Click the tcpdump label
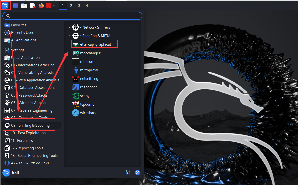Screen dimensions: 298x185 87,104
